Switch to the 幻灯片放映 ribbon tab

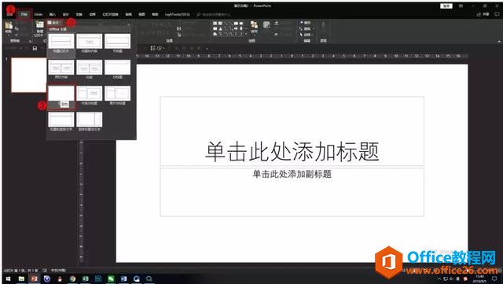110,14
